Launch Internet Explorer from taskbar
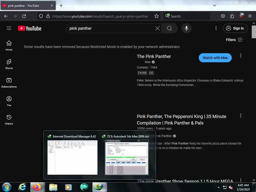Screen dimensions: 256x192 pos(22,187)
